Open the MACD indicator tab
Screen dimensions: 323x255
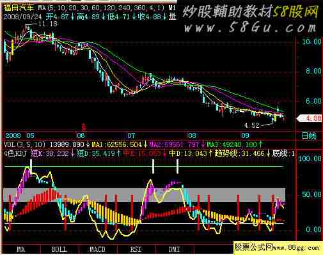[x=98, y=249]
